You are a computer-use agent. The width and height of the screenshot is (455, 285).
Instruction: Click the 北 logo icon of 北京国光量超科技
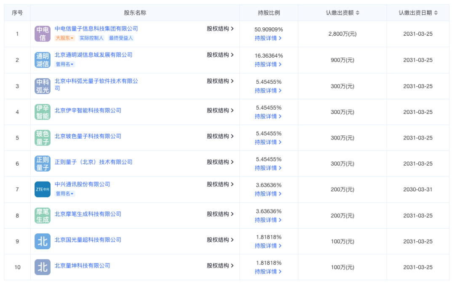pos(43,241)
